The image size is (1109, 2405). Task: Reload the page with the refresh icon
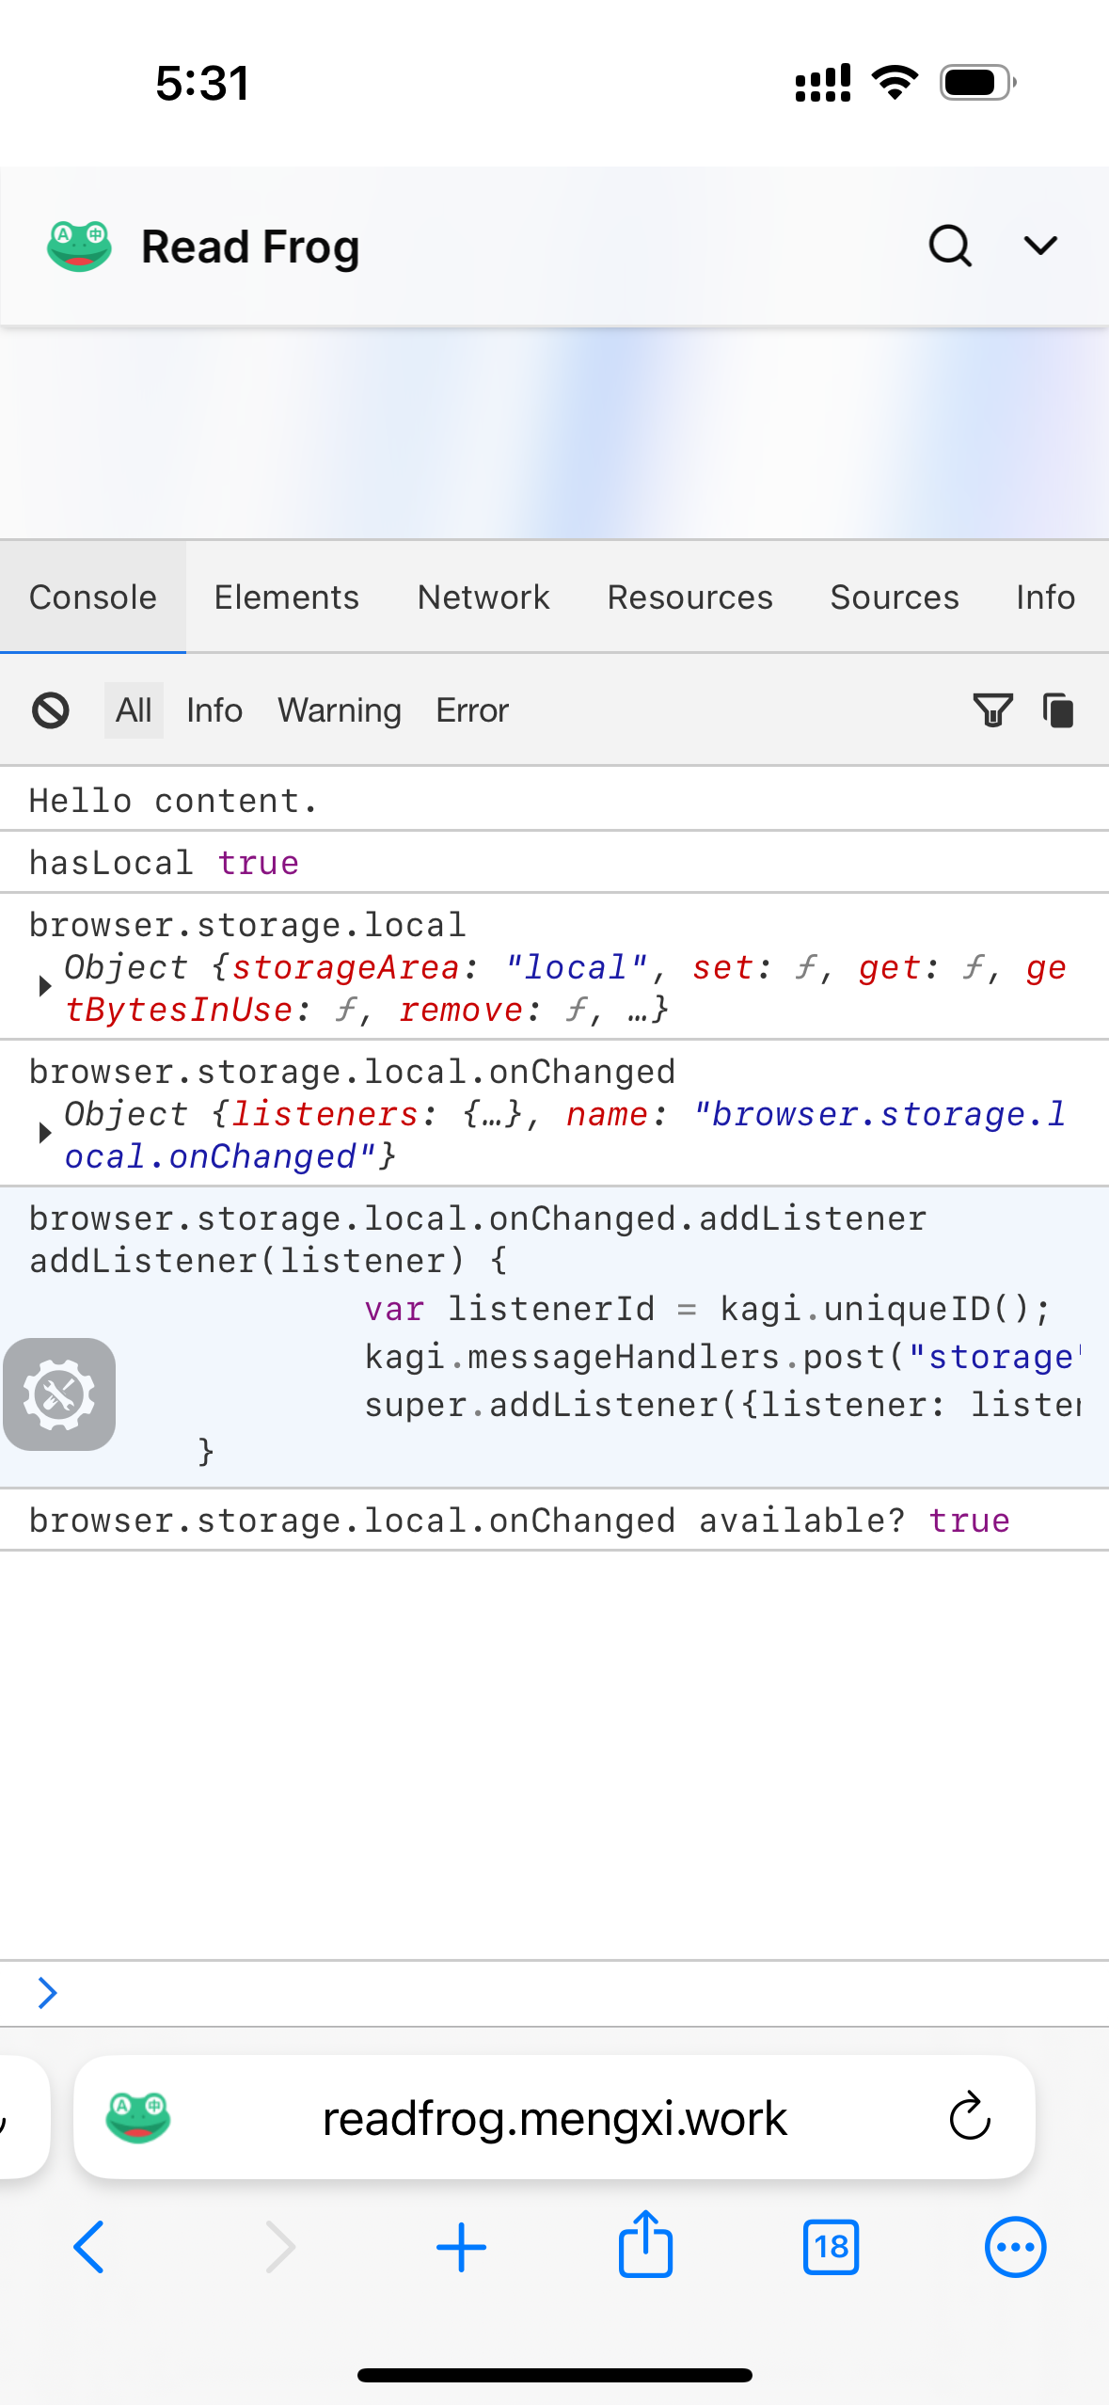(x=970, y=2117)
